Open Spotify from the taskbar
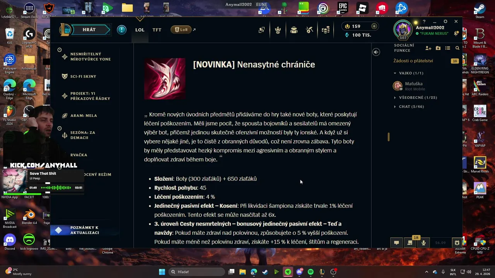Viewport: 495px width, 278px height. click(x=311, y=272)
